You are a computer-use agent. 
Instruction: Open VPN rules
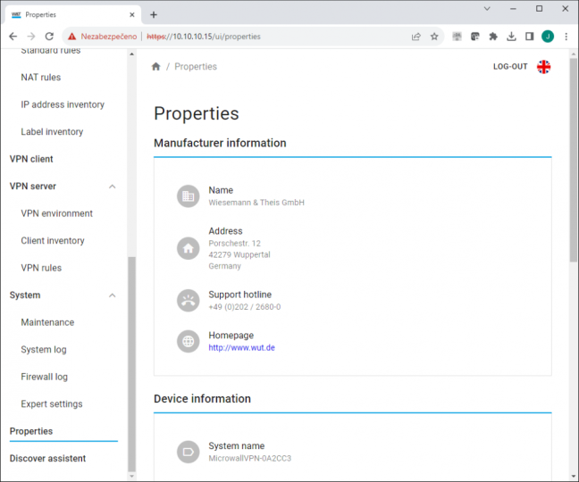click(x=41, y=268)
